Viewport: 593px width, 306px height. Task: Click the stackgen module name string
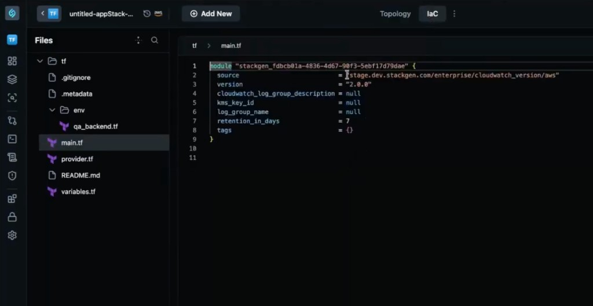tap(321, 66)
